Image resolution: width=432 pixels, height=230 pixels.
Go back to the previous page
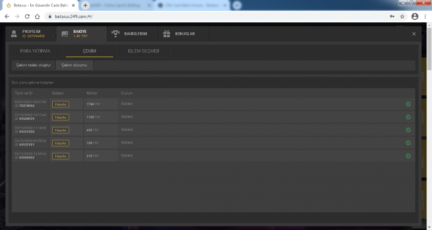pyautogui.click(x=7, y=16)
